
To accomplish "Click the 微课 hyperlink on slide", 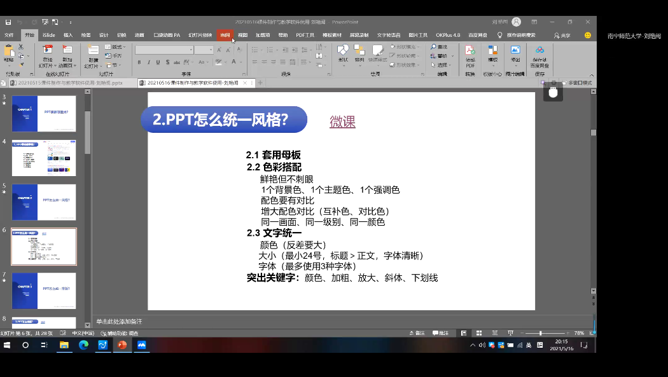I will click(342, 122).
